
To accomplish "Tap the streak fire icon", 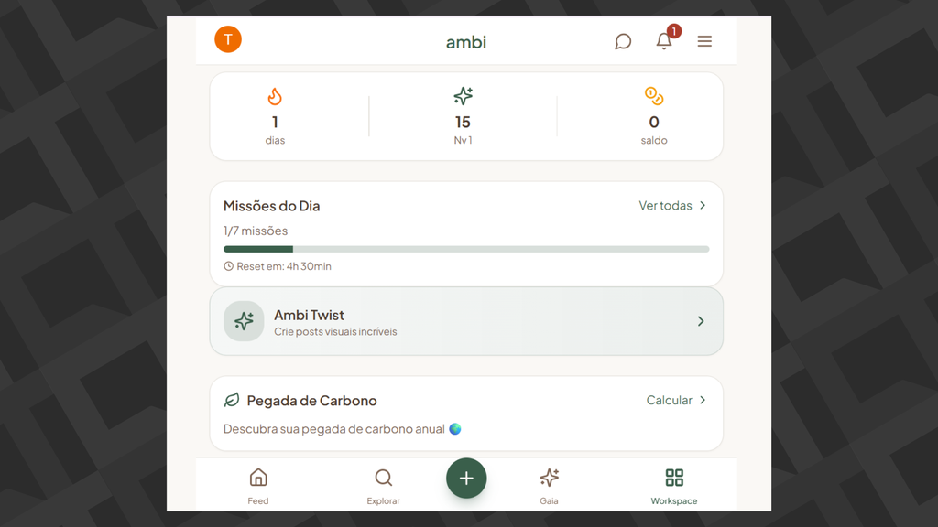I will [x=275, y=96].
